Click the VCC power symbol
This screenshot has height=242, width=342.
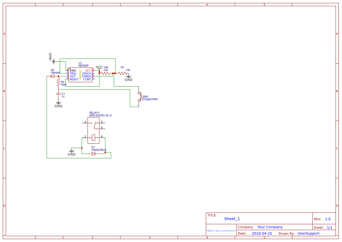100,68
